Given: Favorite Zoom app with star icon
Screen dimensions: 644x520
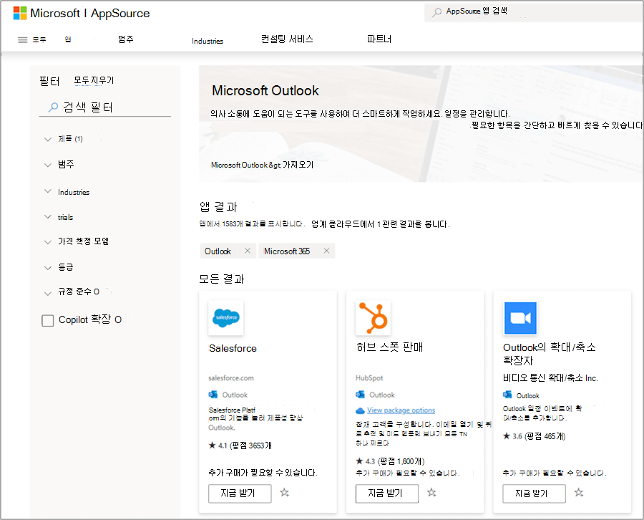Looking at the screenshot, I should (579, 493).
